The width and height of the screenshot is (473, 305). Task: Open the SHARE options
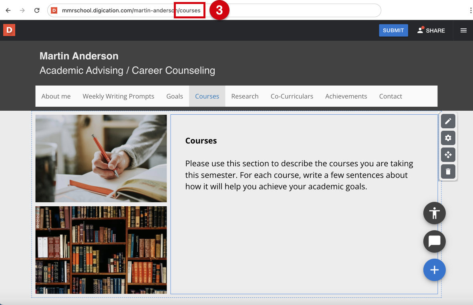tap(431, 30)
